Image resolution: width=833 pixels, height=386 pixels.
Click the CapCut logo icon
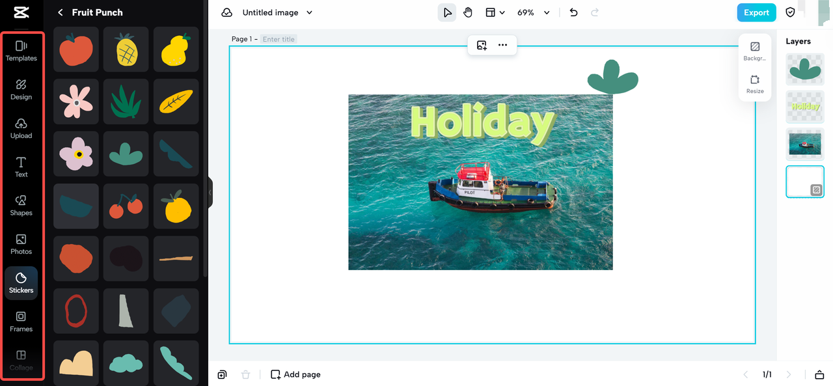click(x=20, y=12)
